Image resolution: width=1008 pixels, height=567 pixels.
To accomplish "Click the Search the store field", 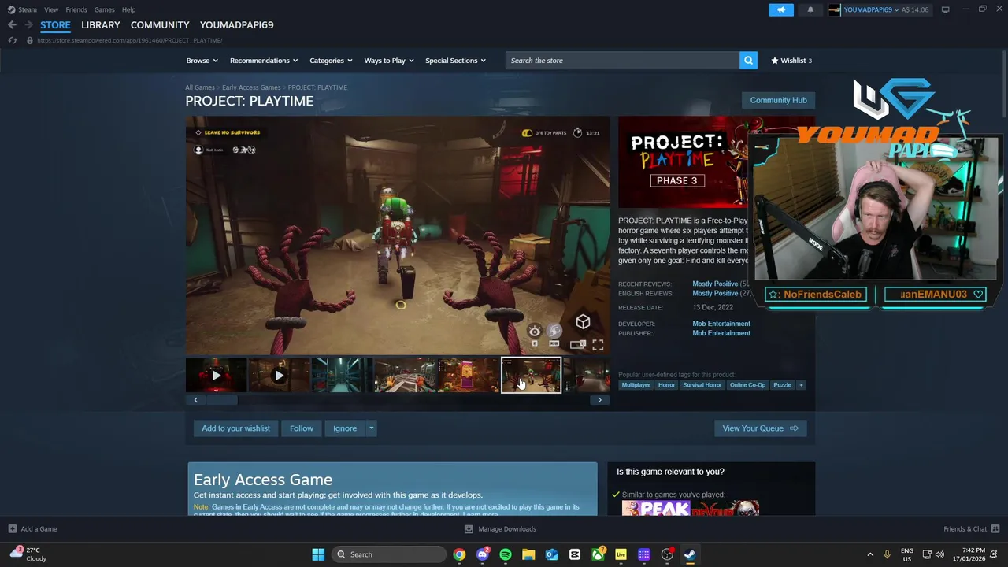I will pyautogui.click(x=622, y=61).
